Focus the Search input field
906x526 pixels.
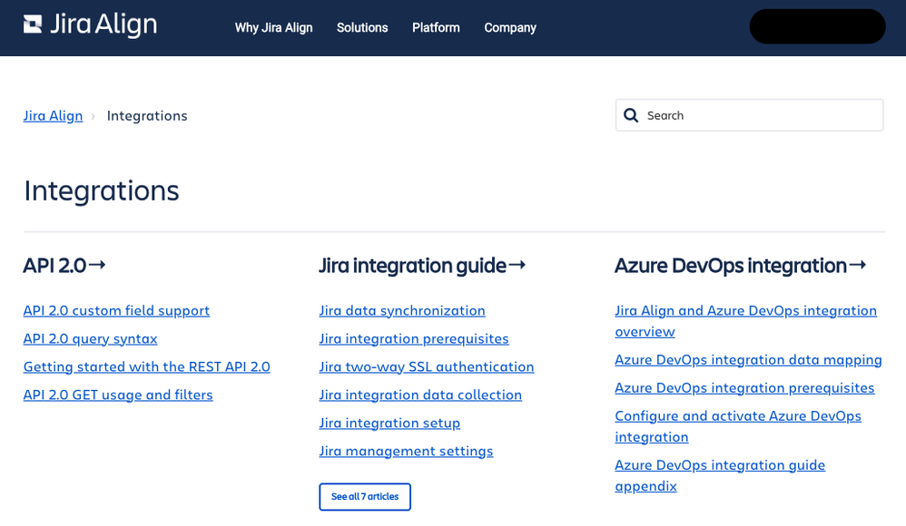click(x=749, y=115)
